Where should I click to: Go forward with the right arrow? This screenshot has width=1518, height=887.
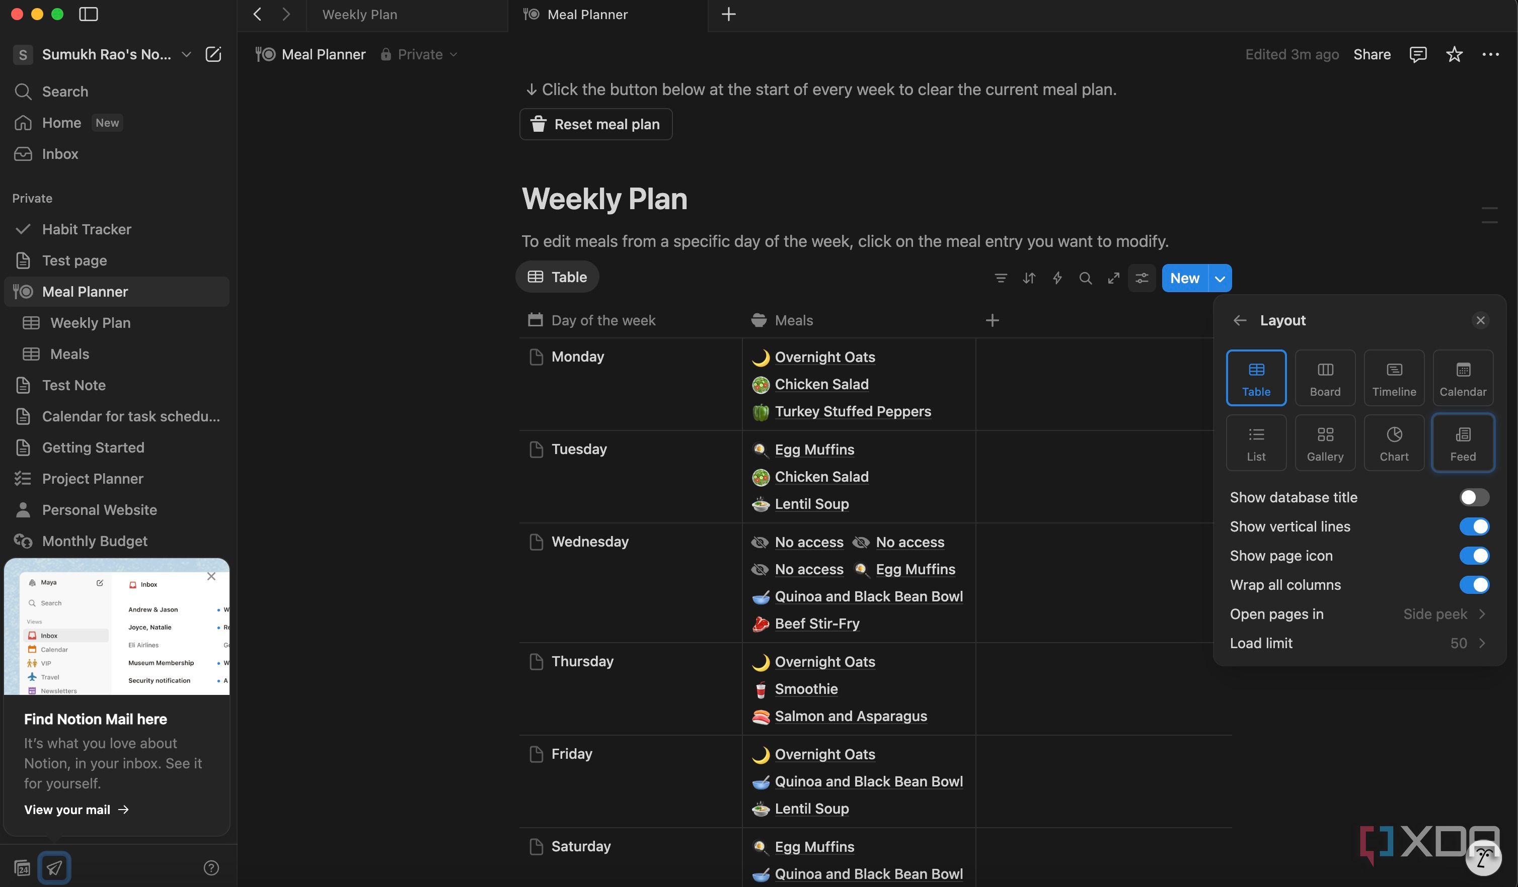[x=286, y=14]
